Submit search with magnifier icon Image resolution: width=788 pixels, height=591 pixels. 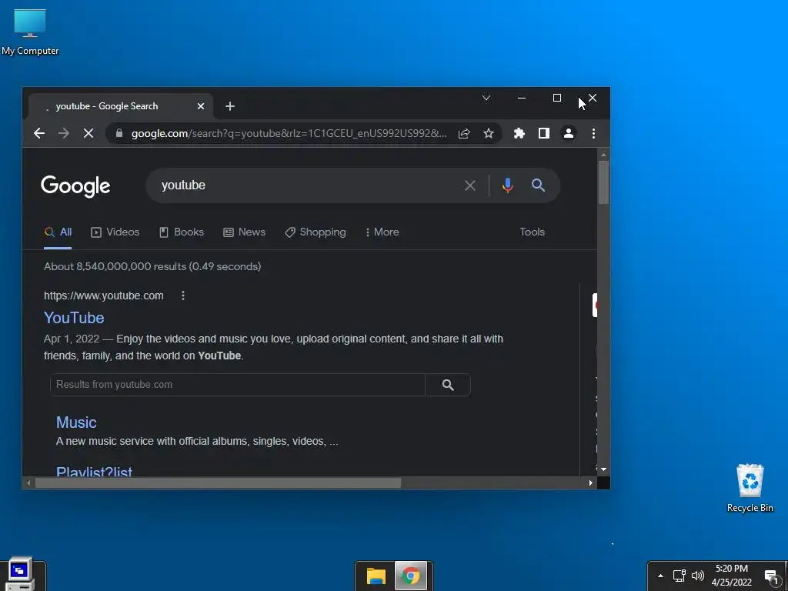(538, 185)
